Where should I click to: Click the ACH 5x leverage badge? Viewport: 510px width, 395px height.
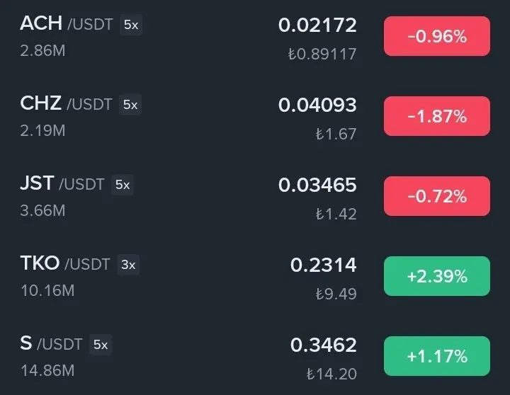[131, 25]
